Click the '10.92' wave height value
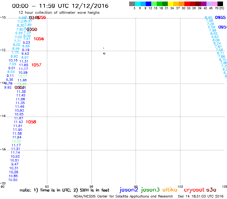This screenshot has height=199, width=227. [15, 156]
